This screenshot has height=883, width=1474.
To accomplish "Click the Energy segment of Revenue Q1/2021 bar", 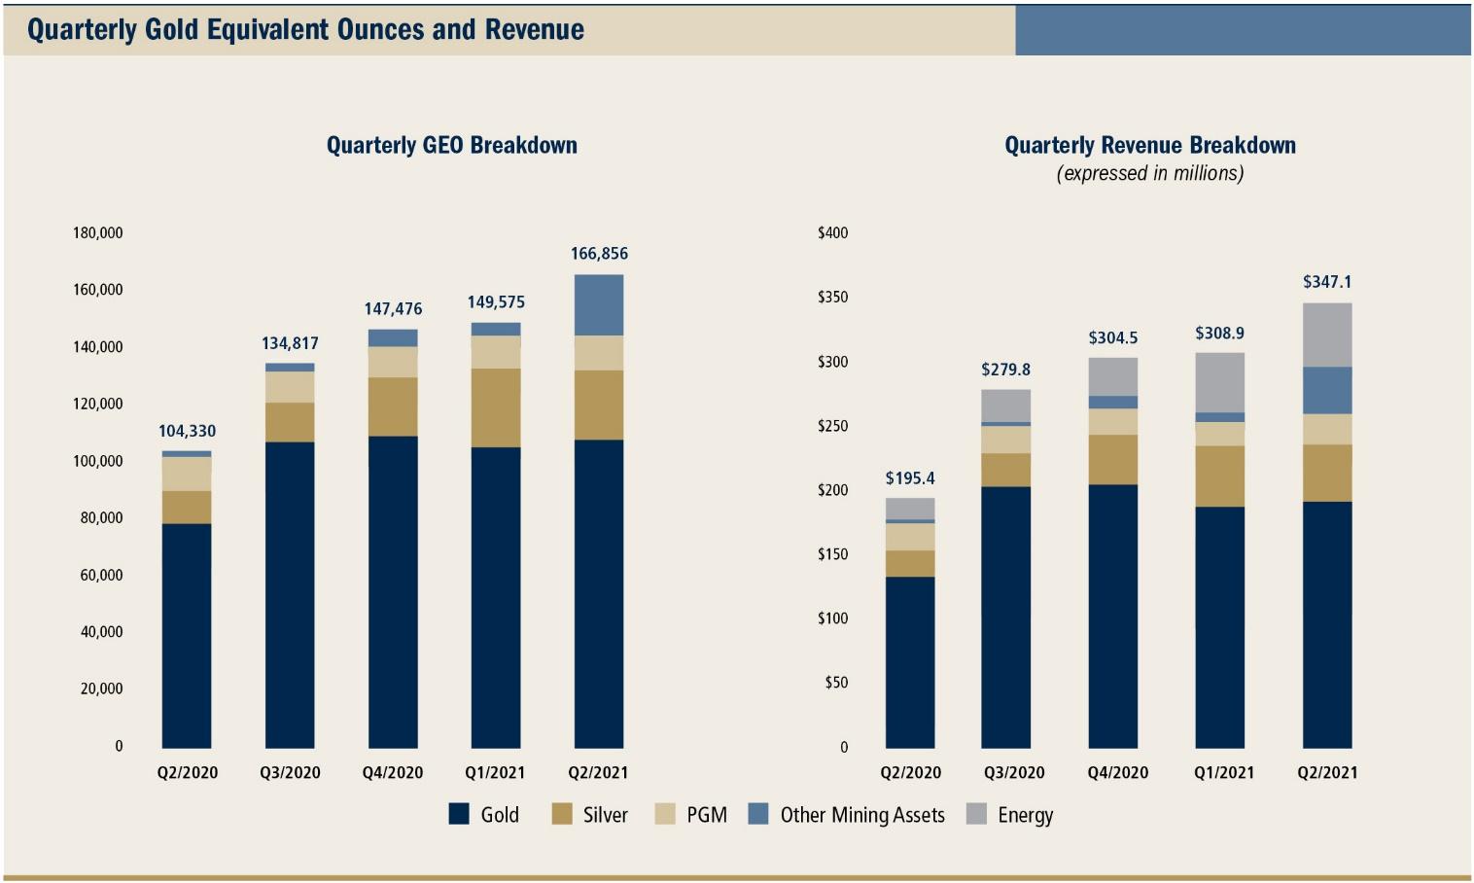I will point(1220,383).
